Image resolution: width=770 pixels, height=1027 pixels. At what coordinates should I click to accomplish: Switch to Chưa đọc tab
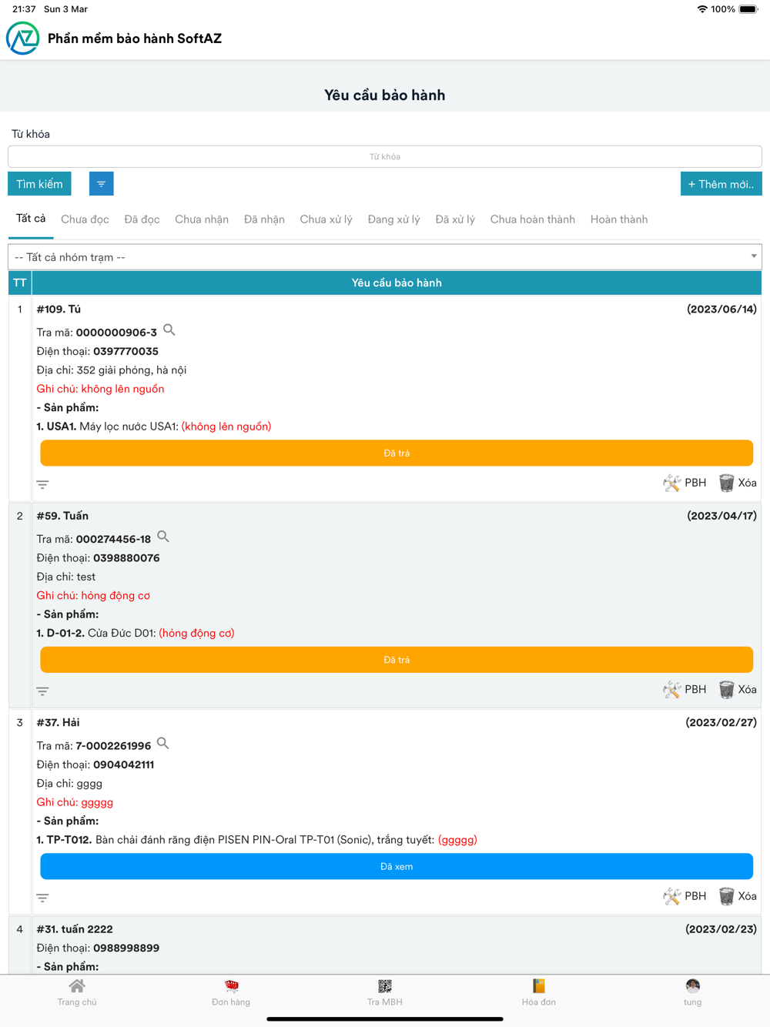tap(85, 219)
